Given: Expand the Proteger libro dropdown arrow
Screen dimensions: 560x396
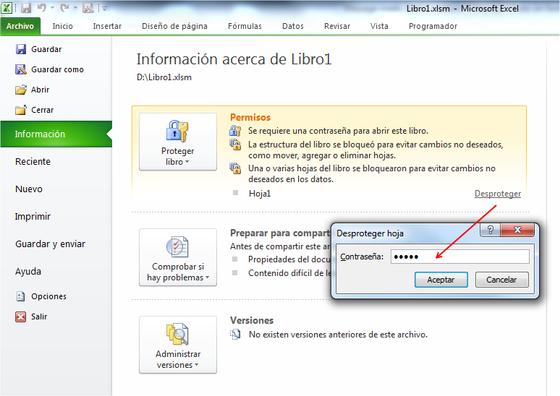Looking at the screenshot, I should click(187, 162).
